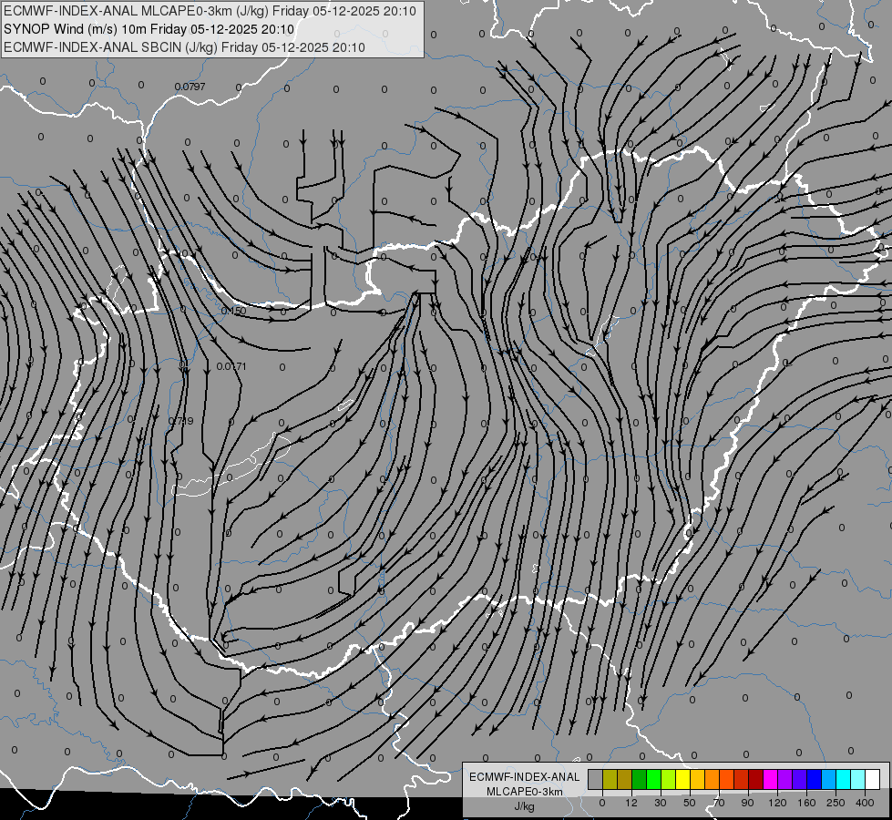The width and height of the screenshot is (892, 820).
Task: Select the bright cyan legend swatch
Action: point(844,779)
